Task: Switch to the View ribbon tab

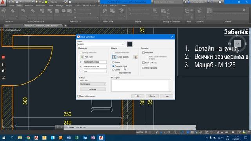Action: 51,5
